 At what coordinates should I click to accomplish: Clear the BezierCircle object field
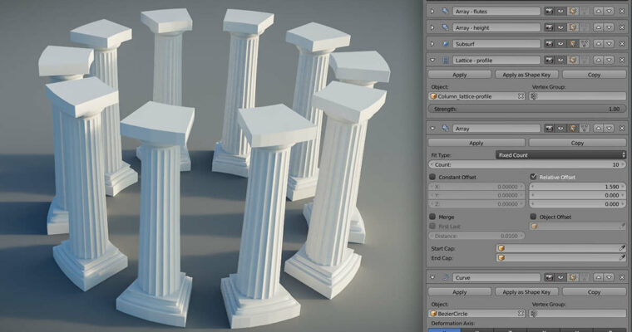click(521, 314)
